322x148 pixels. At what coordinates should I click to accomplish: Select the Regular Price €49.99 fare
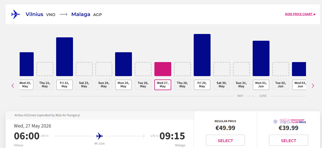225,140
